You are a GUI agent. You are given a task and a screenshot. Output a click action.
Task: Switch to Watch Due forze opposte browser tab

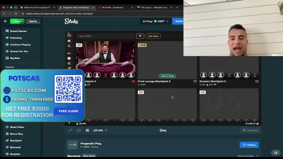coord(37,8)
